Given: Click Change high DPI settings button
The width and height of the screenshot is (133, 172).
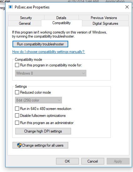Looking at the screenshot, I should pos(43,131).
